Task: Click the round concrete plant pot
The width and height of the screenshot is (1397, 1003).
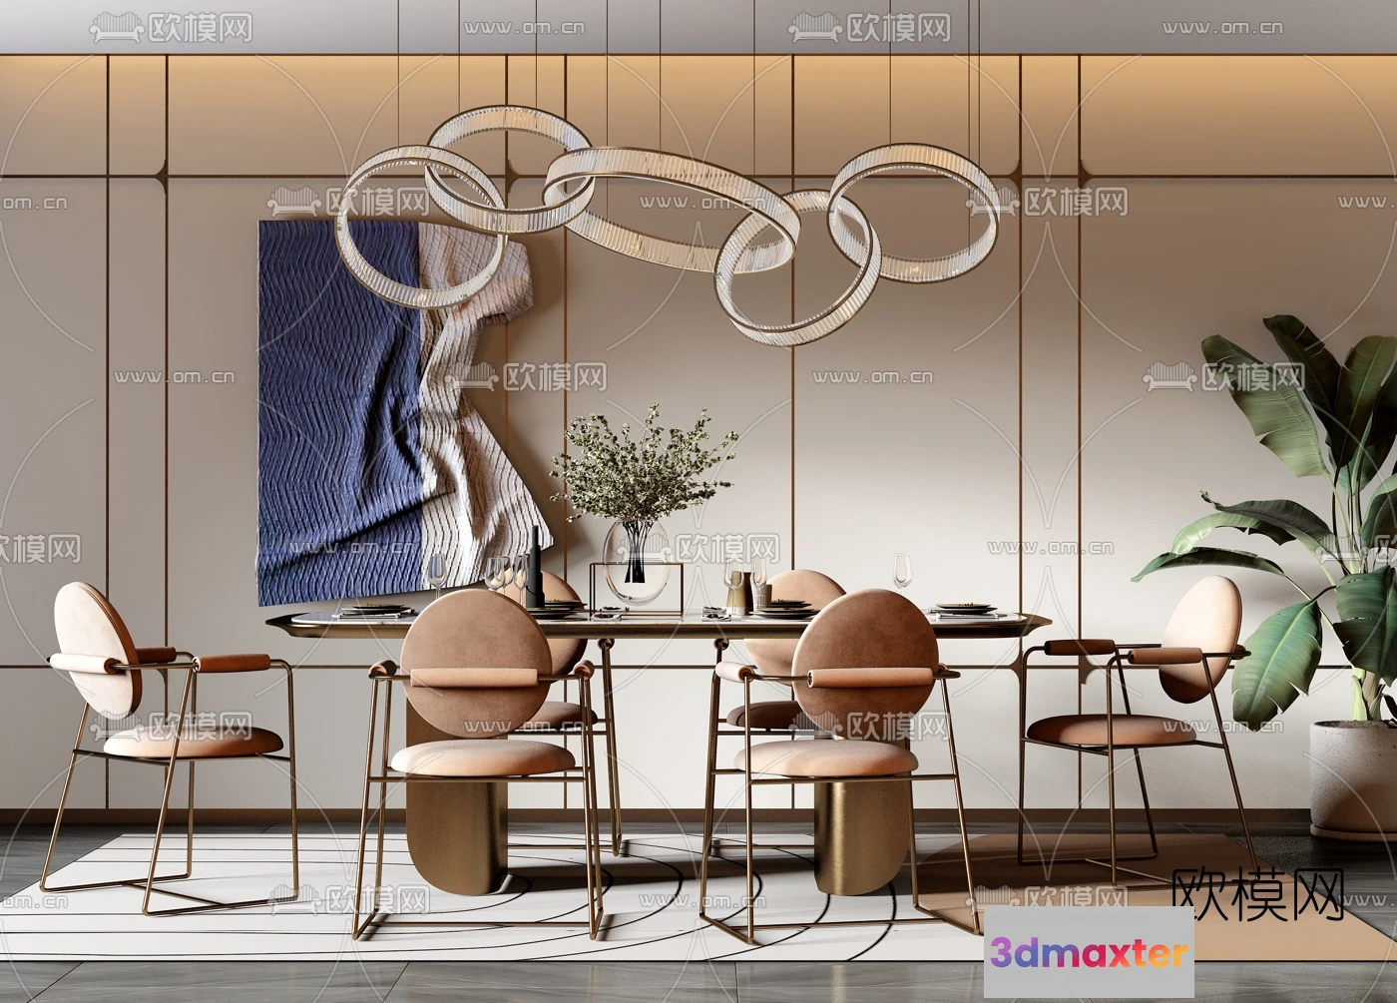Action: point(1352,778)
